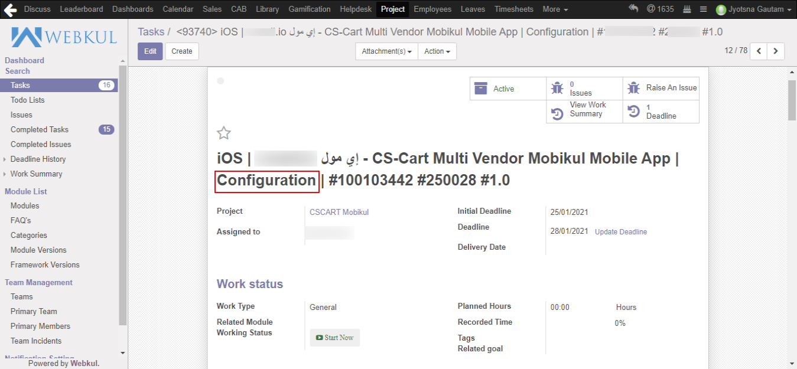Click the Dashboard sidebar heading
The image size is (797, 369).
(24, 60)
